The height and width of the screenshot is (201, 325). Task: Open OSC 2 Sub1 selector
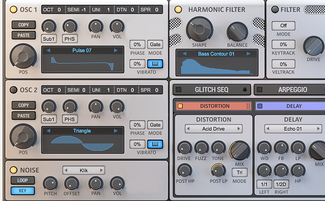[x=49, y=119]
